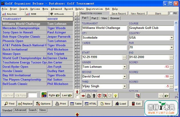180x117 pixels.
Task: Open the Registration menu
Action: (x=94, y=9)
